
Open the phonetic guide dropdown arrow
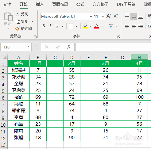pyautogui.click(x=116, y=26)
